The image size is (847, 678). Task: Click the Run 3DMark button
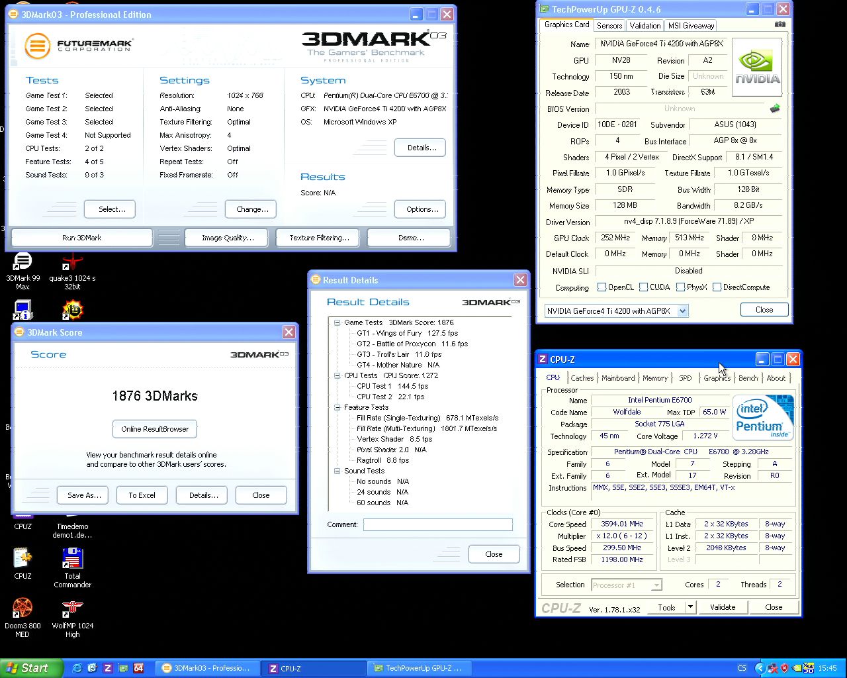click(82, 238)
